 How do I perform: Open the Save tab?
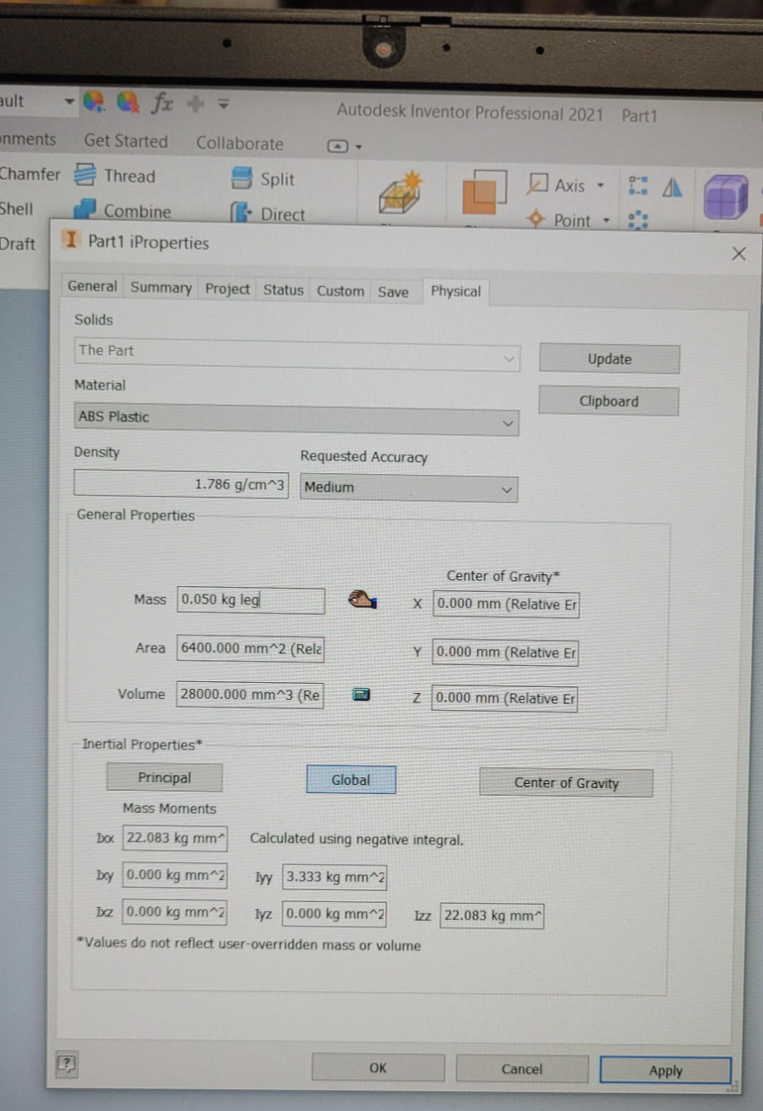(x=393, y=291)
